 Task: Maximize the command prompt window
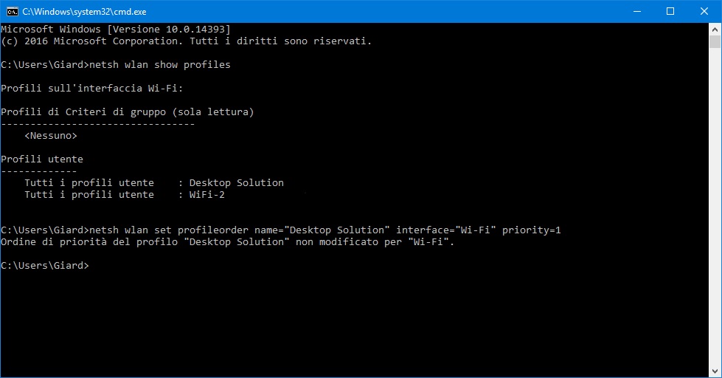coord(670,11)
